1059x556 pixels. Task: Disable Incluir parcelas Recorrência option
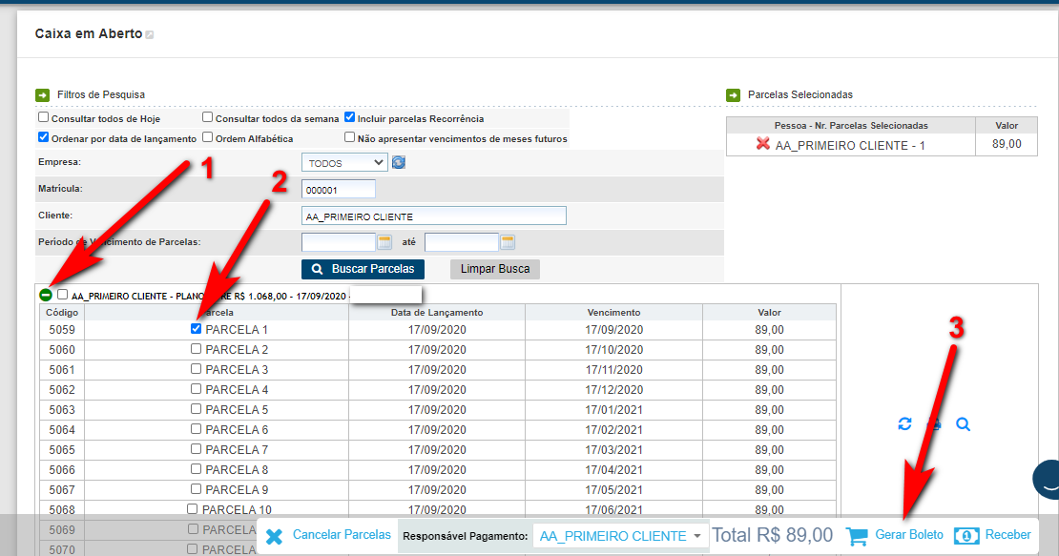350,118
